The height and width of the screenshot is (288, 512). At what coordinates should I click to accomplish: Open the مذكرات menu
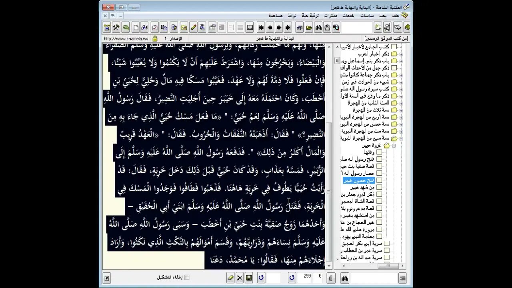(331, 16)
